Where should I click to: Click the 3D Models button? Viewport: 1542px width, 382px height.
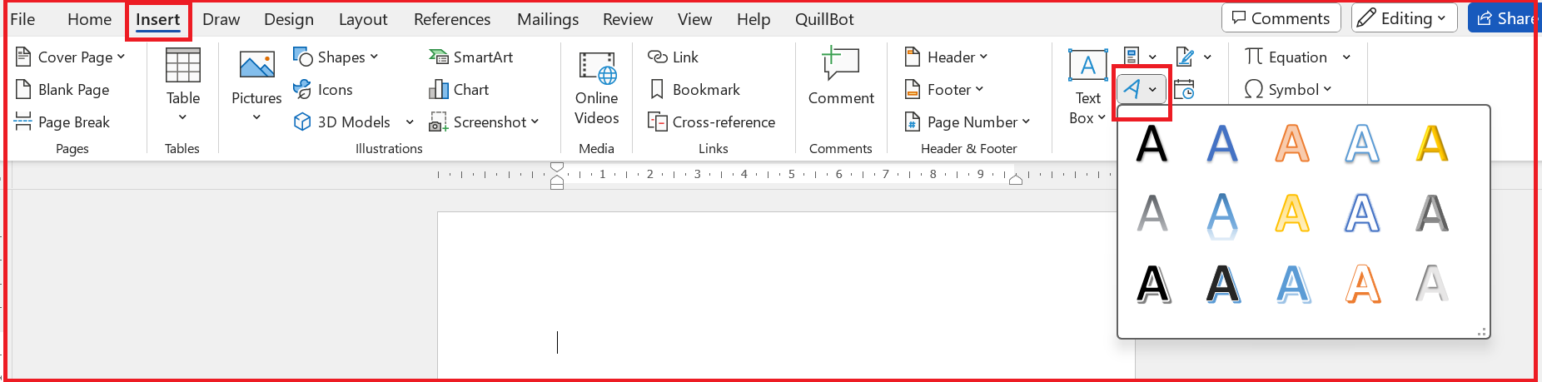[342, 122]
